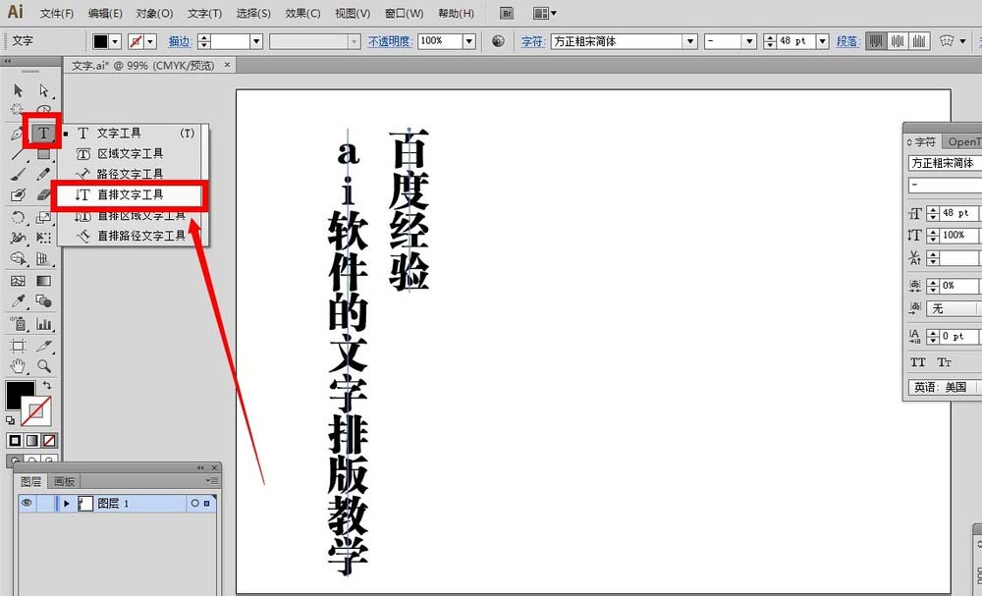The height and width of the screenshot is (596, 982).
Task: Set the None fill mode button
Action: [x=49, y=441]
